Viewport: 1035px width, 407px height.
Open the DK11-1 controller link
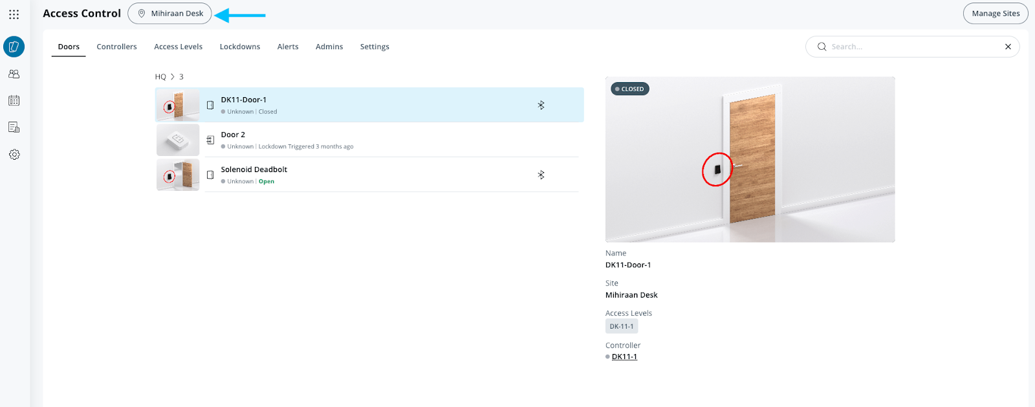pyautogui.click(x=624, y=357)
